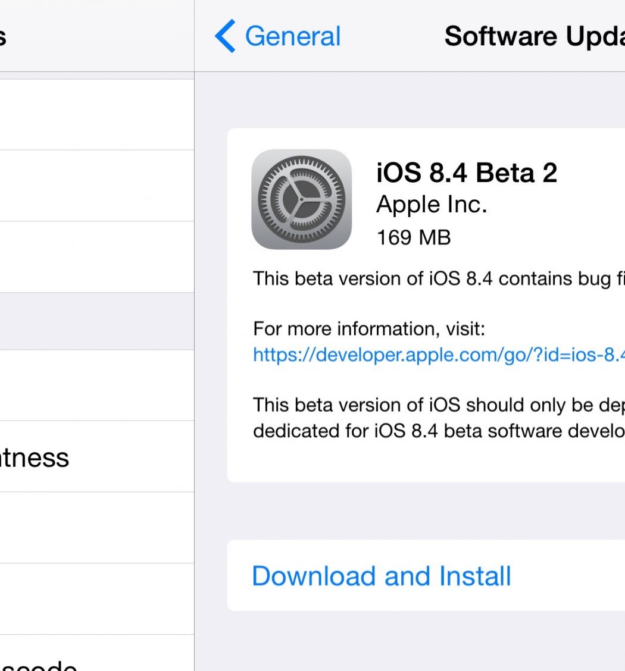Start update with Download and Install
Viewport: 625px width, 671px height.
(x=382, y=576)
